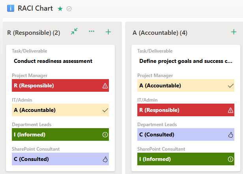The height and width of the screenshot is (174, 243).
Task: Click the R (Responsible) (2) column header
Action: 34,33
